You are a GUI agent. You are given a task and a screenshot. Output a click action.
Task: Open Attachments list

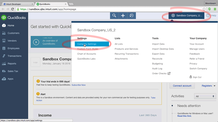(121, 59)
